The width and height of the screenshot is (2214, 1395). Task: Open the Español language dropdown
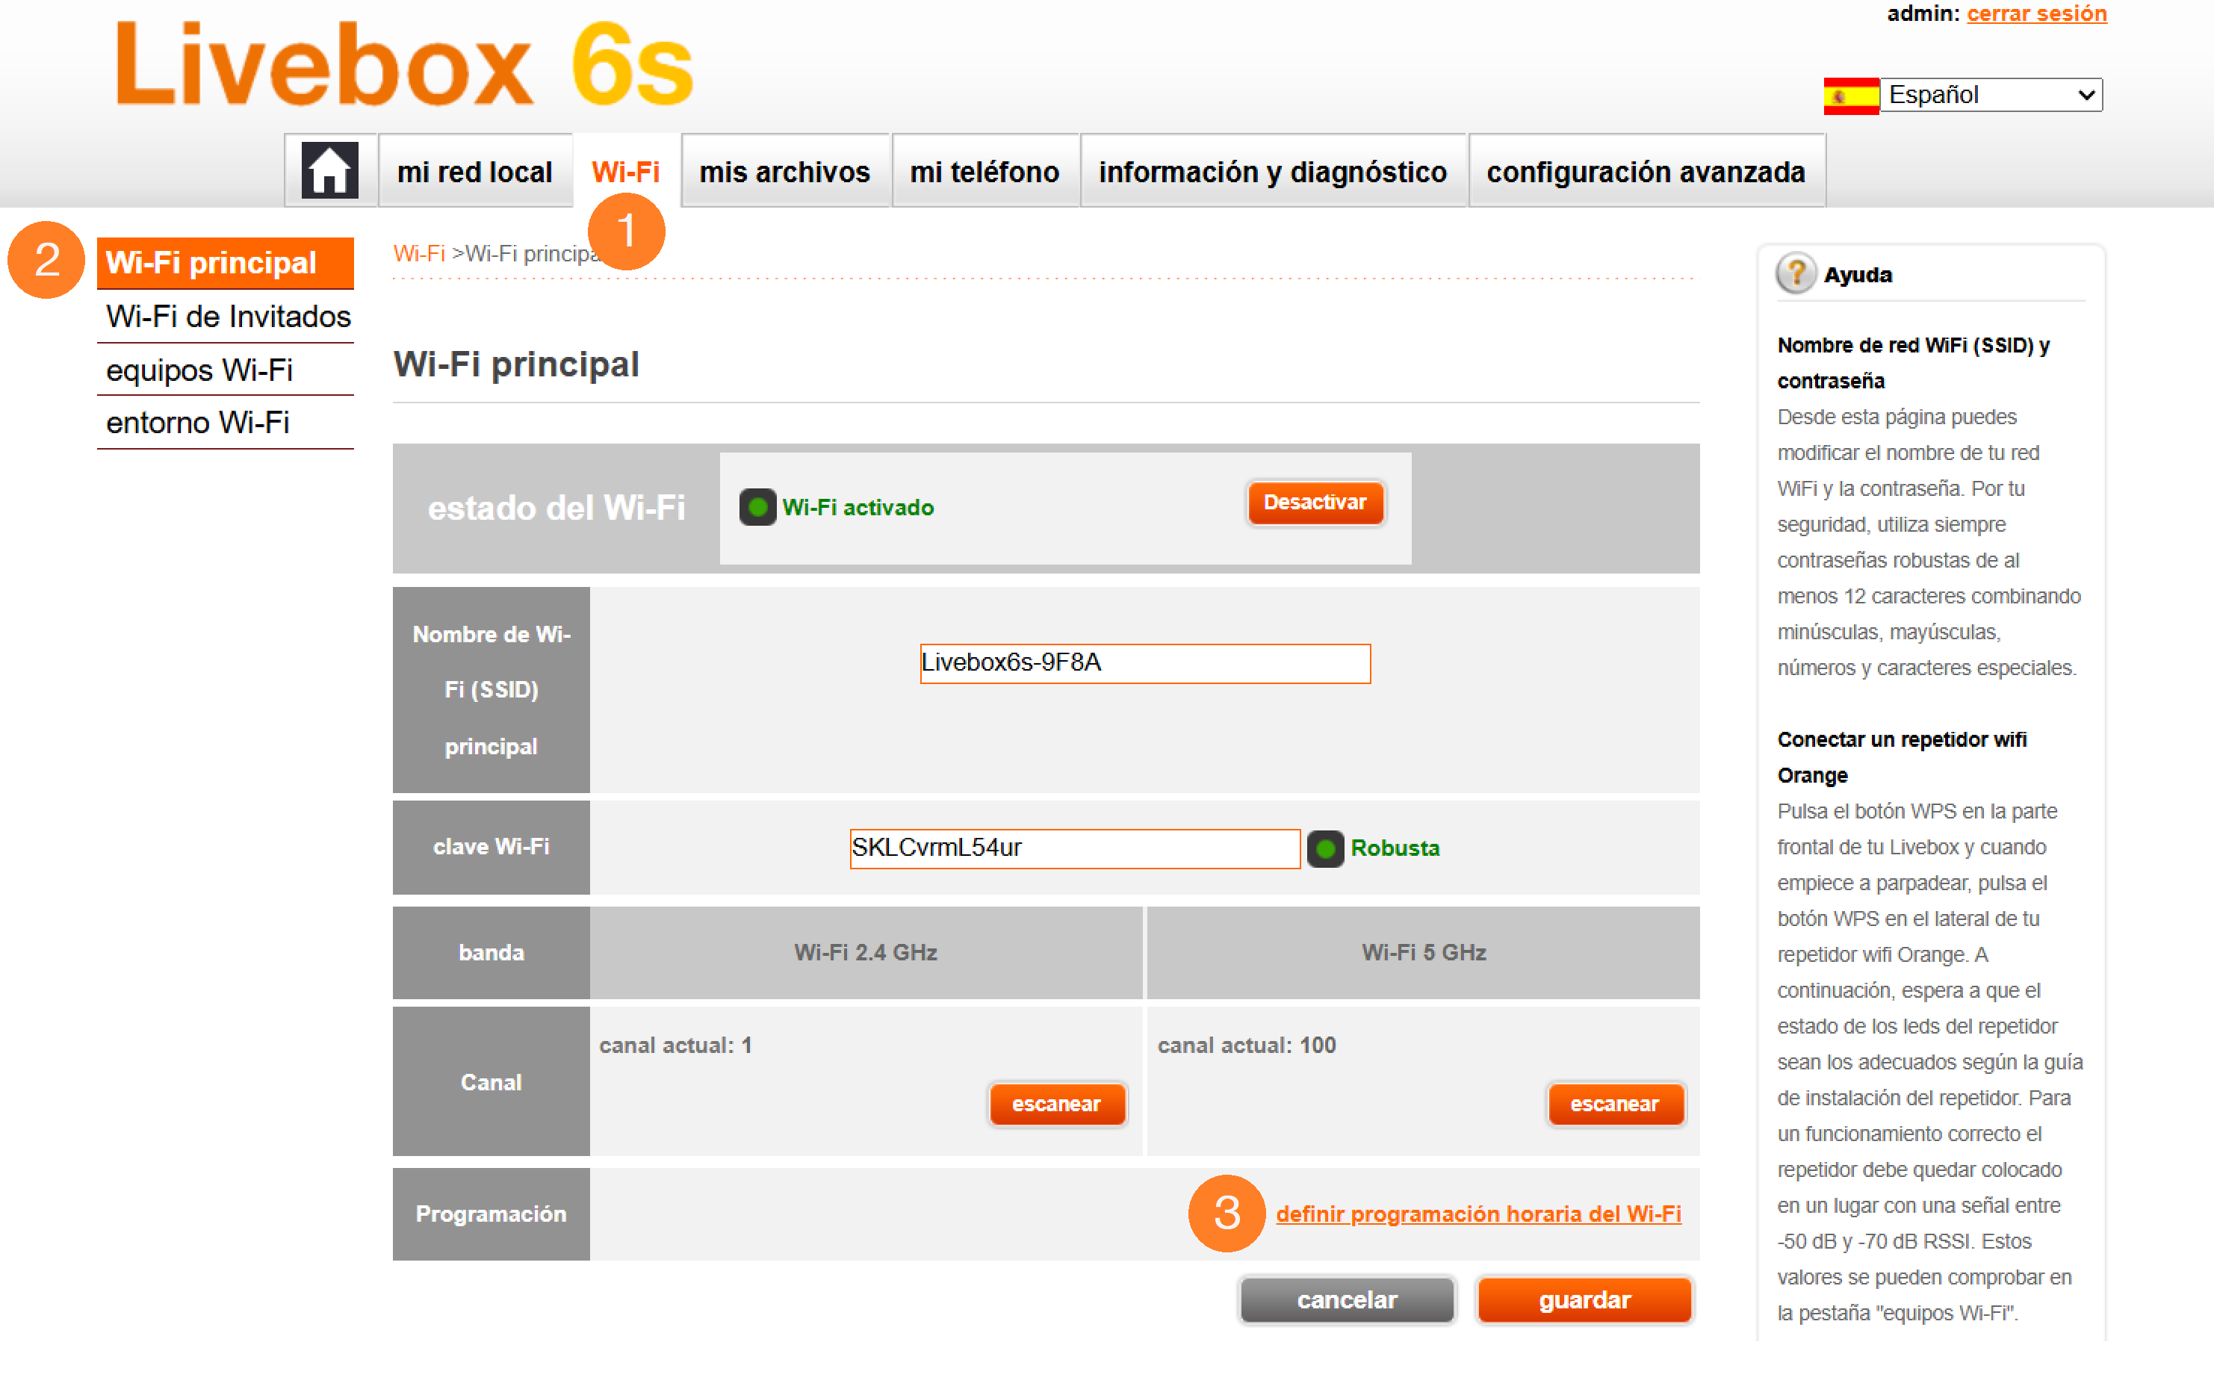[1991, 95]
